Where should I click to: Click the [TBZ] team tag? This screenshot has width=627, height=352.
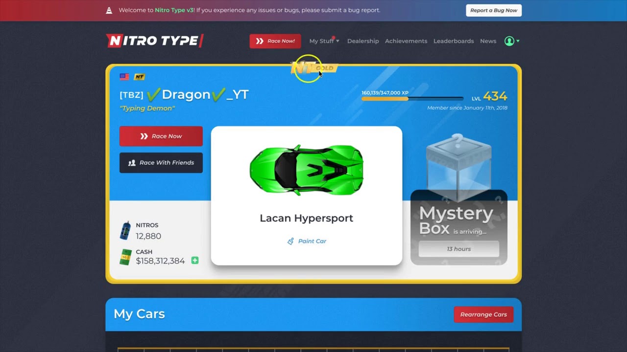tap(131, 95)
